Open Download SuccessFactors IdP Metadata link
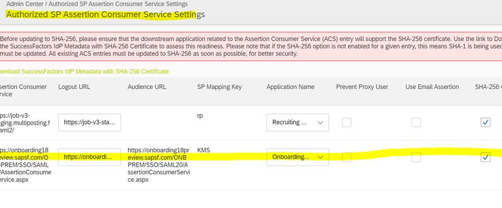 coord(84,72)
